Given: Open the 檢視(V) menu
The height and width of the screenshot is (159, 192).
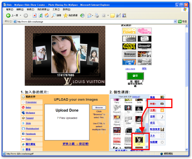Looking at the screenshot, I should (x=30, y=10).
